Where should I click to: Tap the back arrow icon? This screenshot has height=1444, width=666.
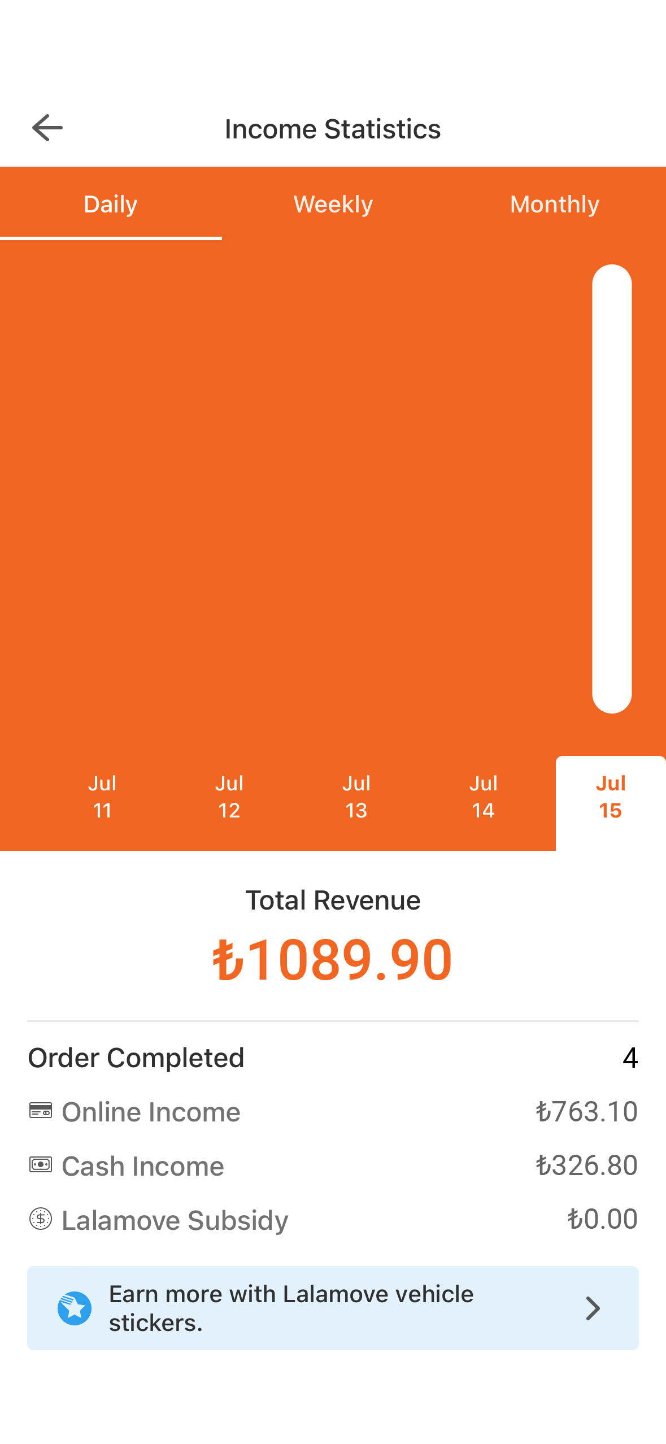point(47,128)
